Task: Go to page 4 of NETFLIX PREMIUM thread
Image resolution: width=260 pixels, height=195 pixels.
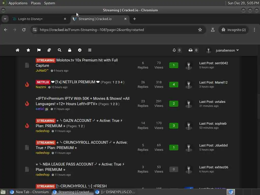Action: 121,82
